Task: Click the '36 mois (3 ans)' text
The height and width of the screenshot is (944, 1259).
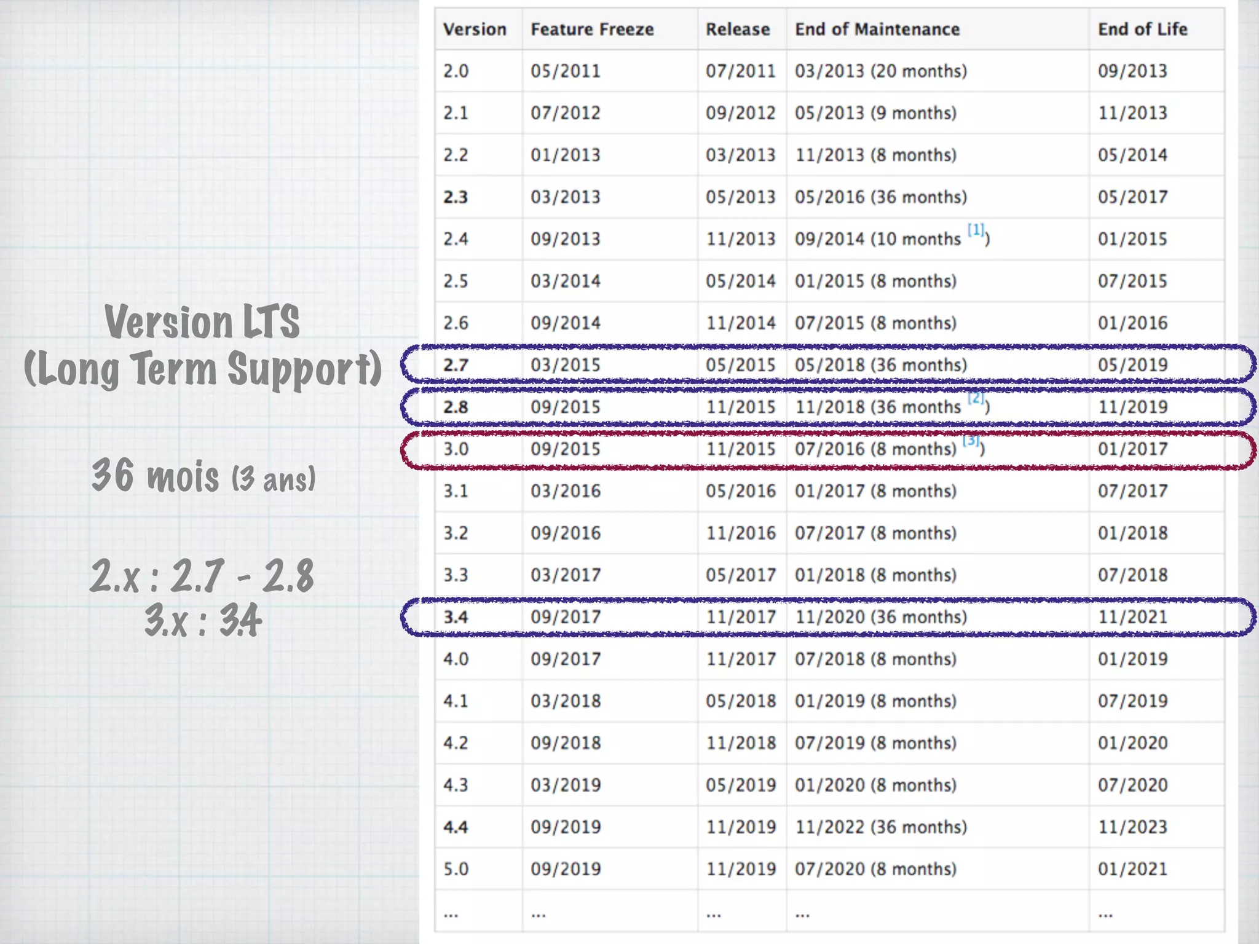Action: tap(203, 476)
